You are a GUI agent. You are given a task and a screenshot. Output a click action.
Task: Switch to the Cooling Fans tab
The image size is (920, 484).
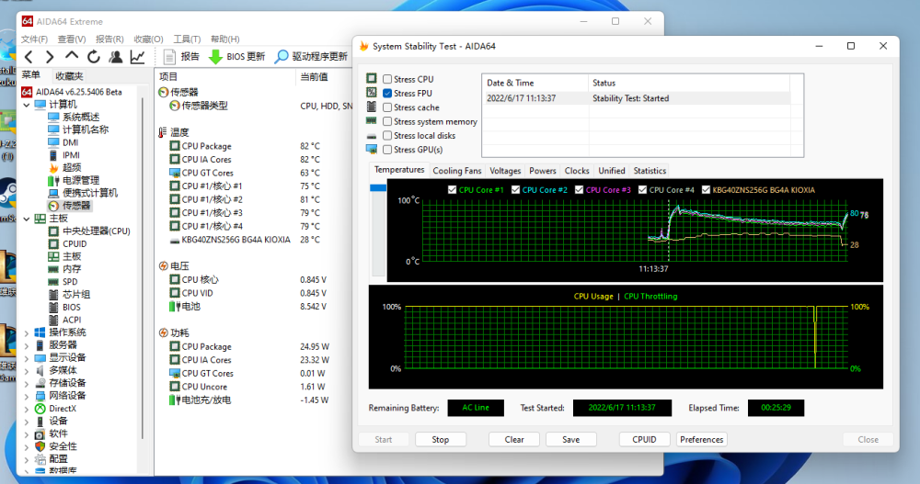pos(456,171)
